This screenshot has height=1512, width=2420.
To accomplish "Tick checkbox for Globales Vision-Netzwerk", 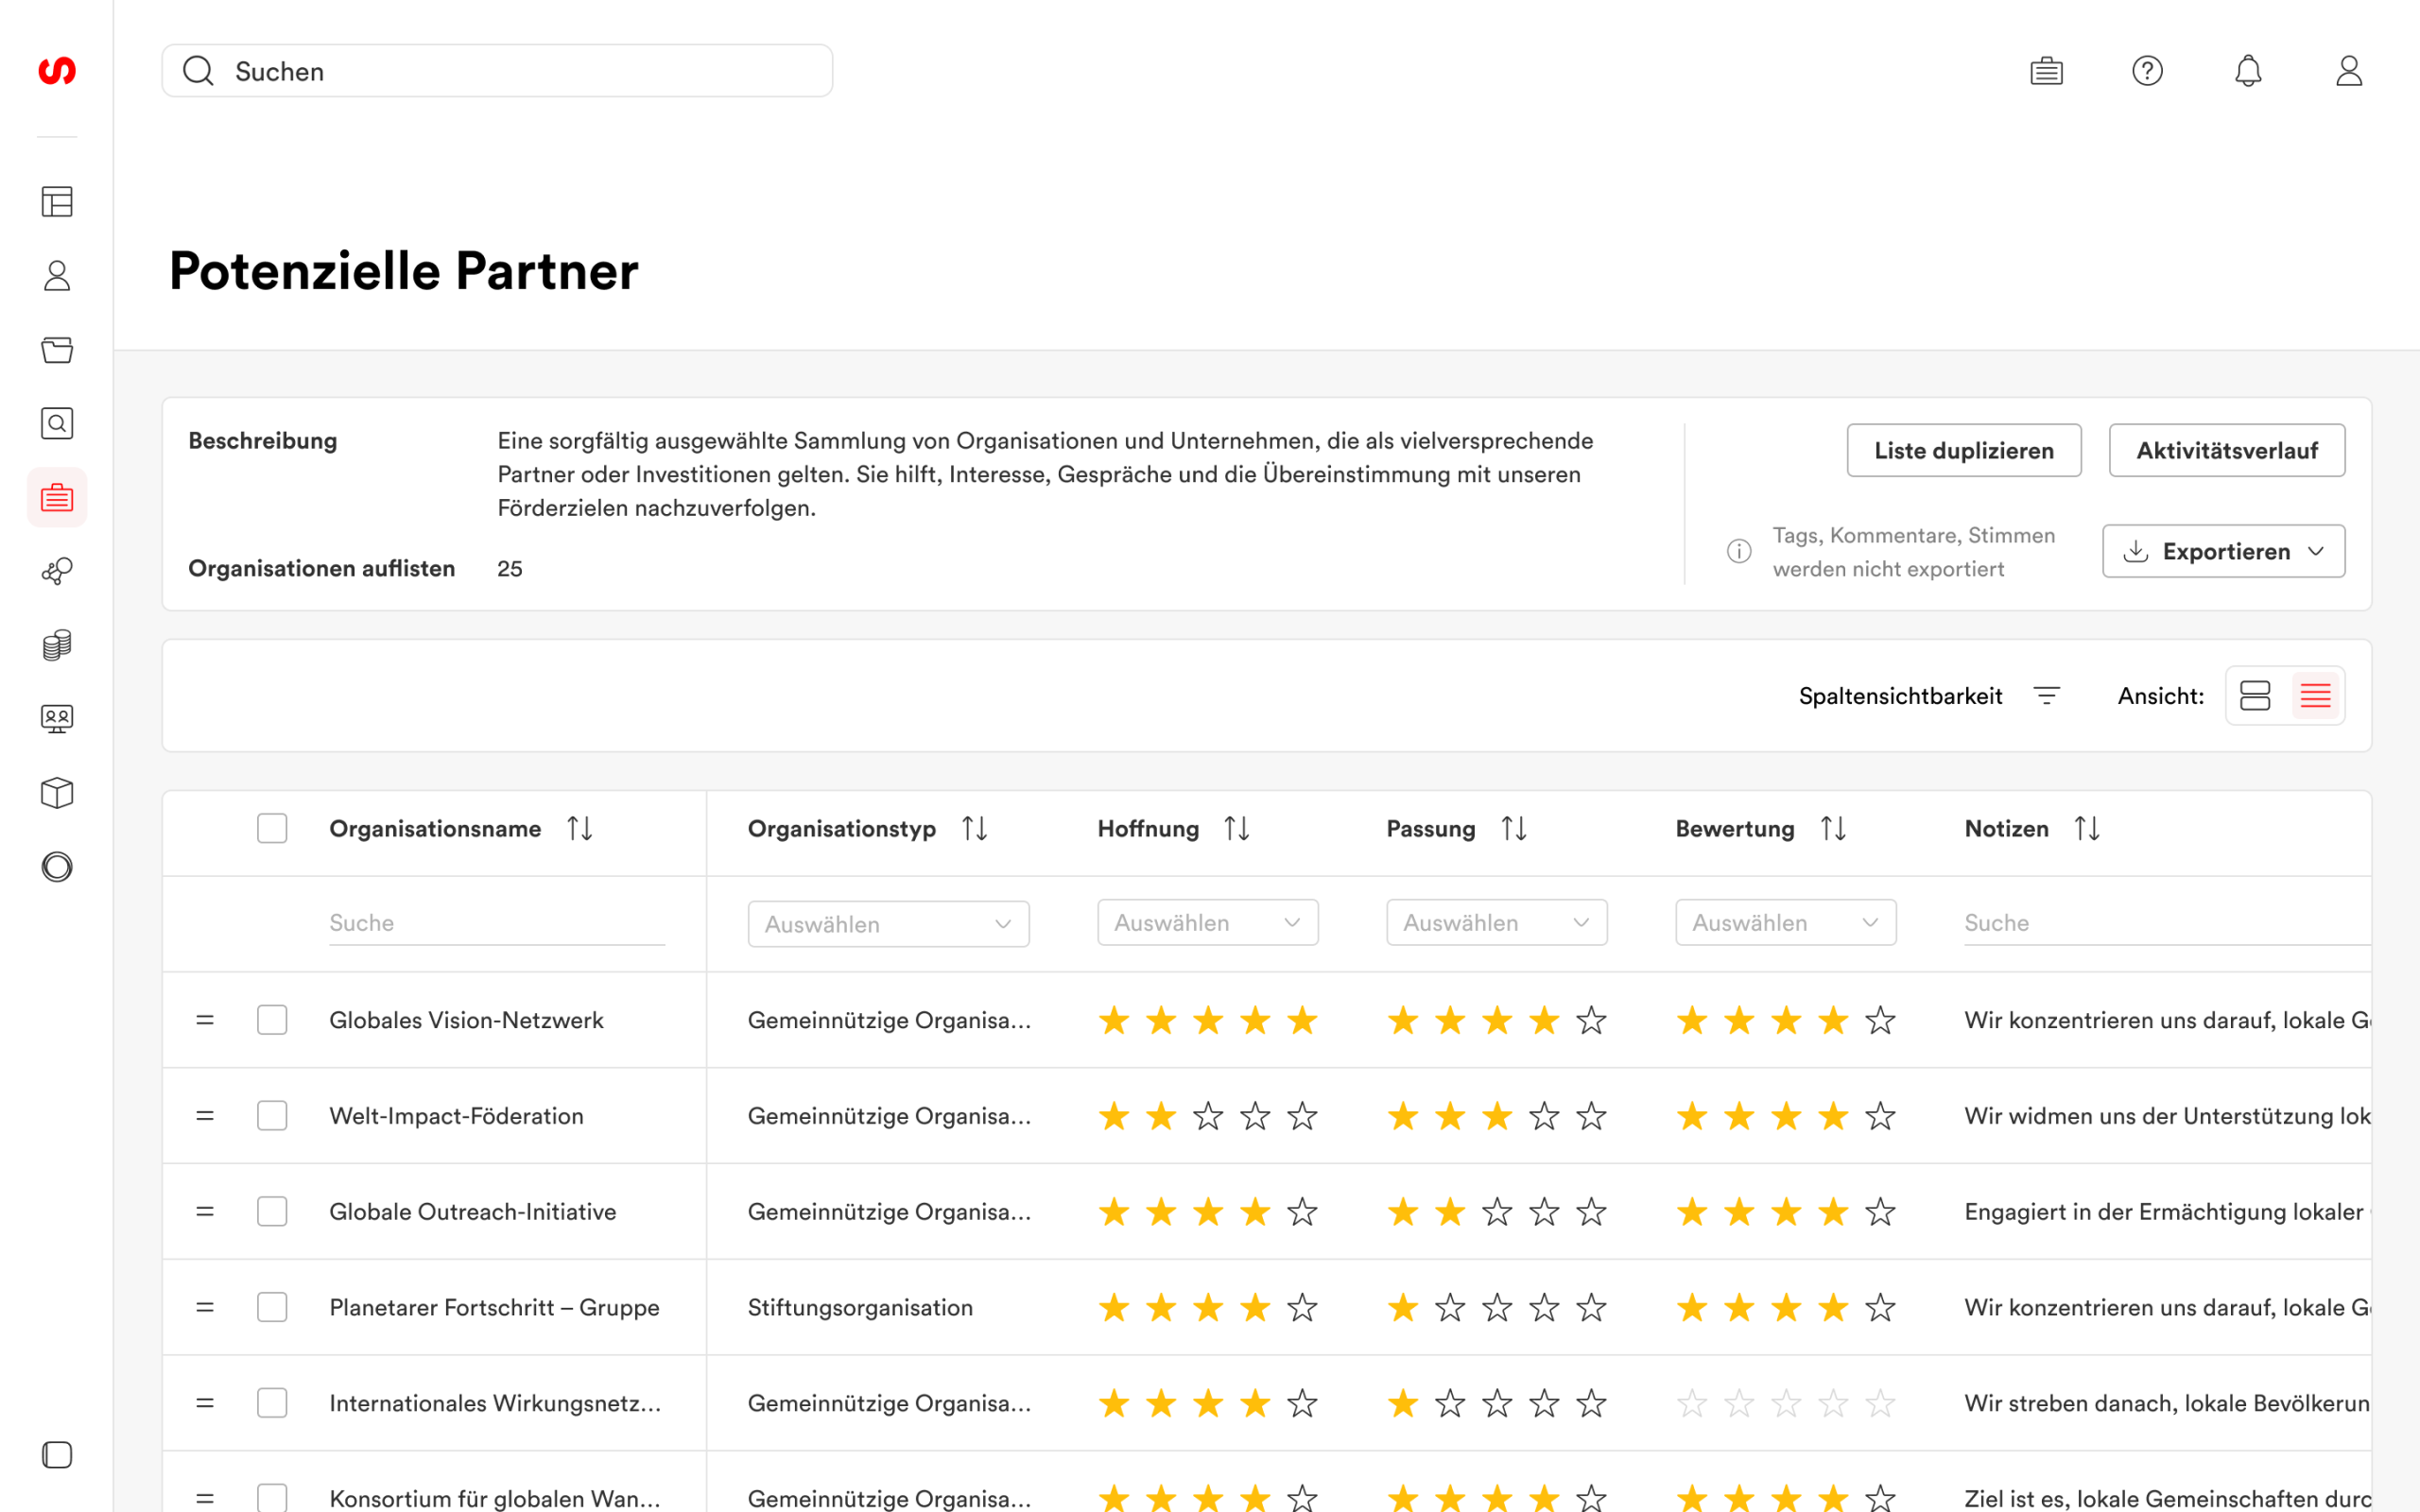I will (272, 1020).
